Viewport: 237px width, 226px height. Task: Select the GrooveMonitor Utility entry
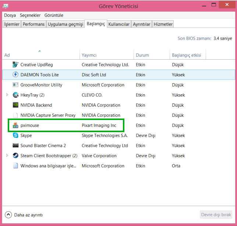[x=41, y=85]
